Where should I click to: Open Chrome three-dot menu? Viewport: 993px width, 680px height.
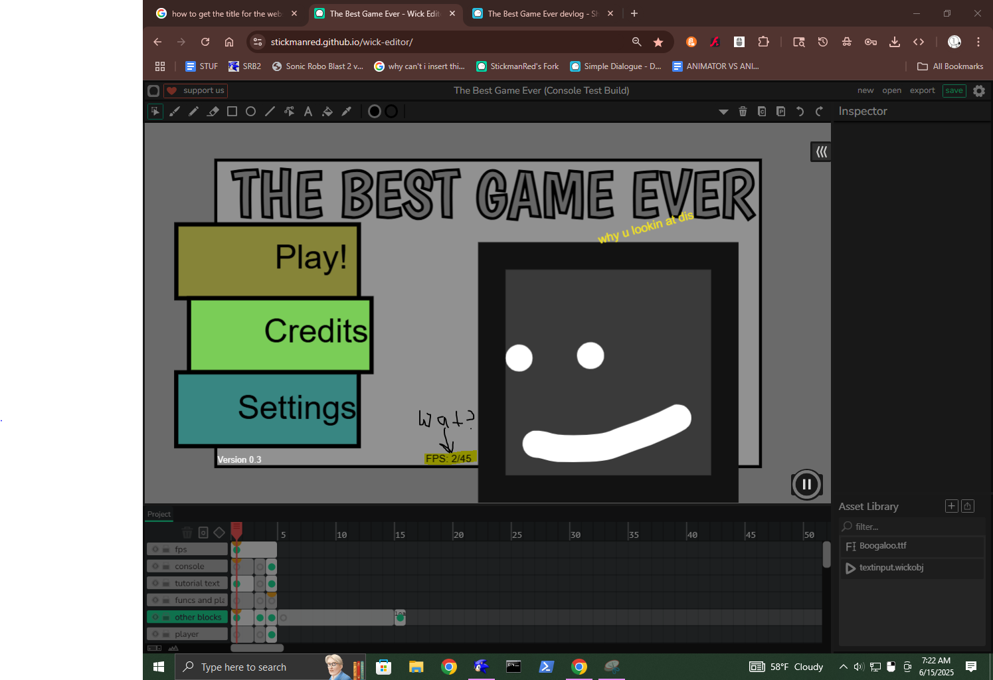pos(978,42)
